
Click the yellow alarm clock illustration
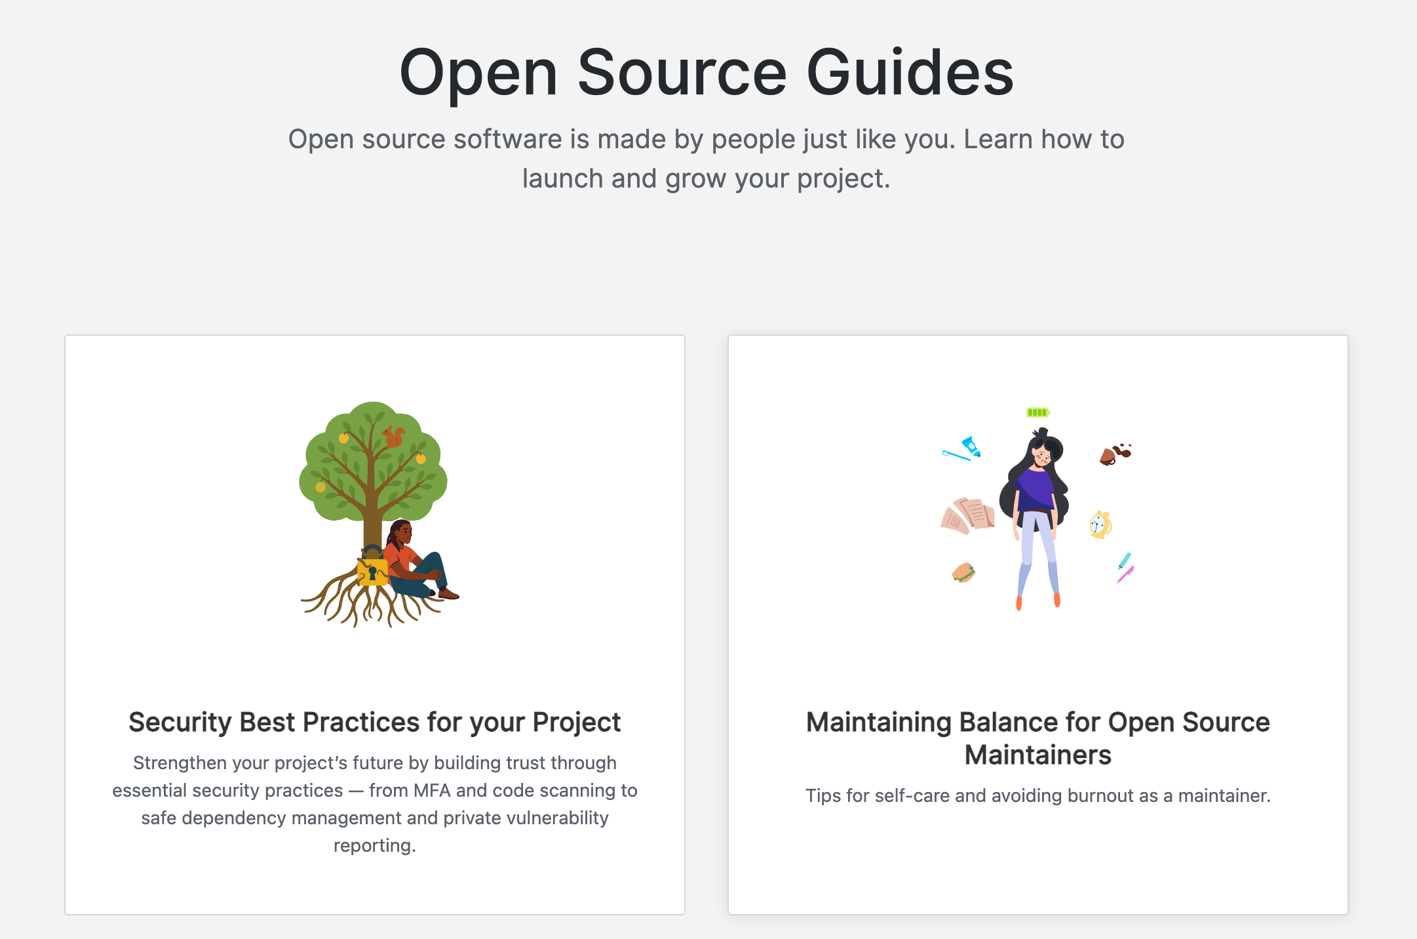click(1100, 525)
